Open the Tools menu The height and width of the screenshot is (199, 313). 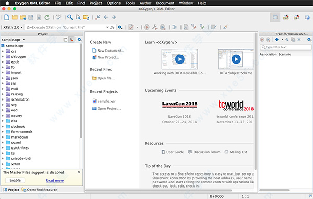130,3
